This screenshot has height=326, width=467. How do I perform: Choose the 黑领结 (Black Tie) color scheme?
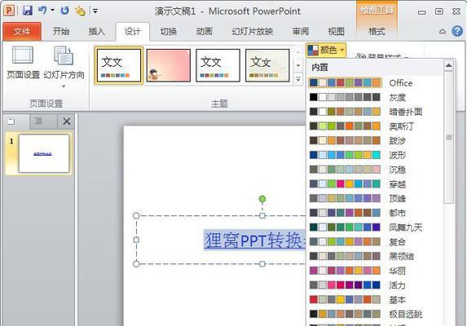(375, 256)
